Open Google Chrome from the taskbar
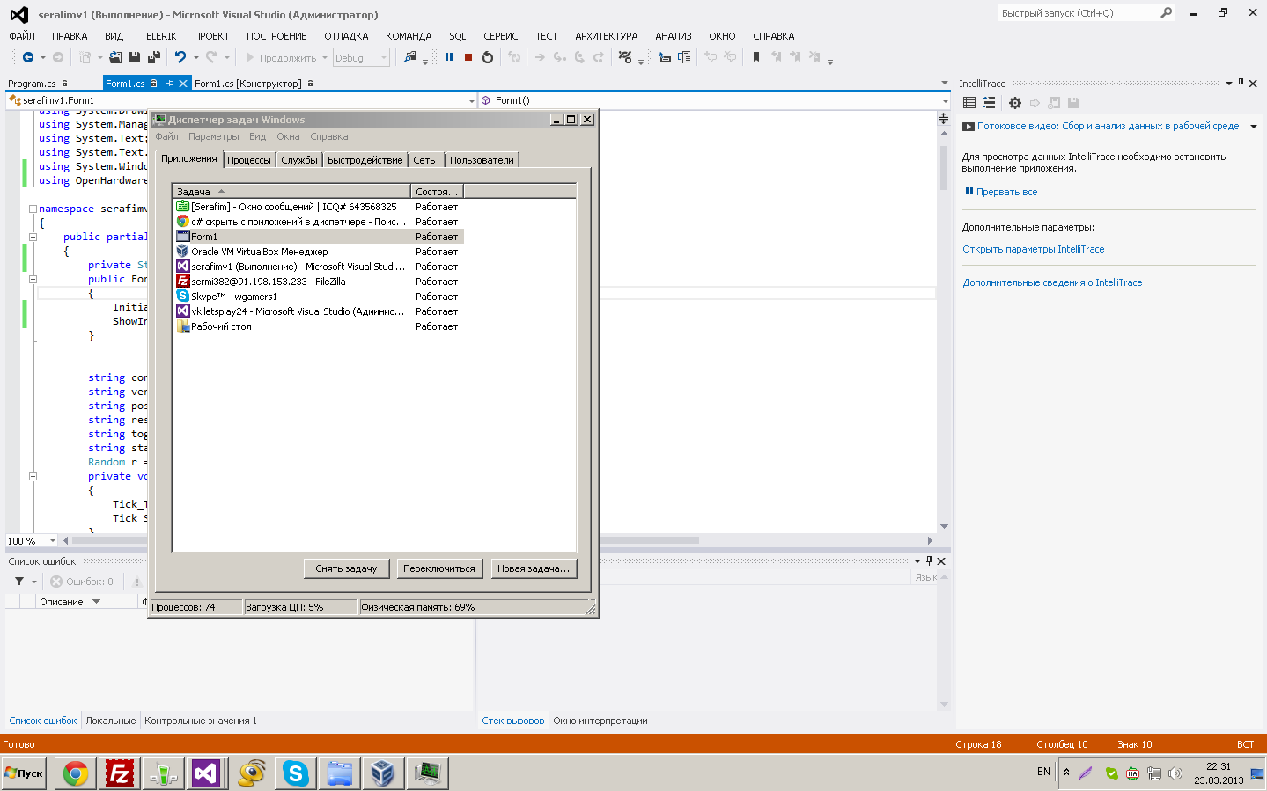 [76, 773]
